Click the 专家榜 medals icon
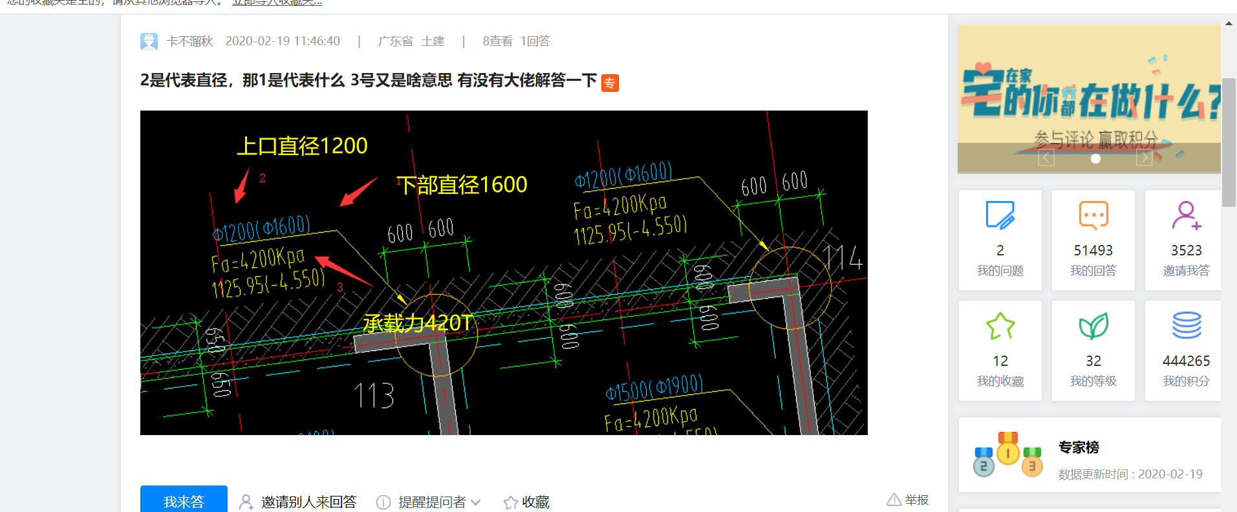 point(1008,454)
